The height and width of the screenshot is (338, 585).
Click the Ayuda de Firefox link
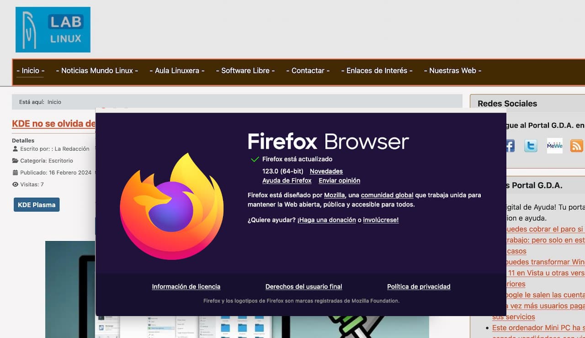(287, 180)
